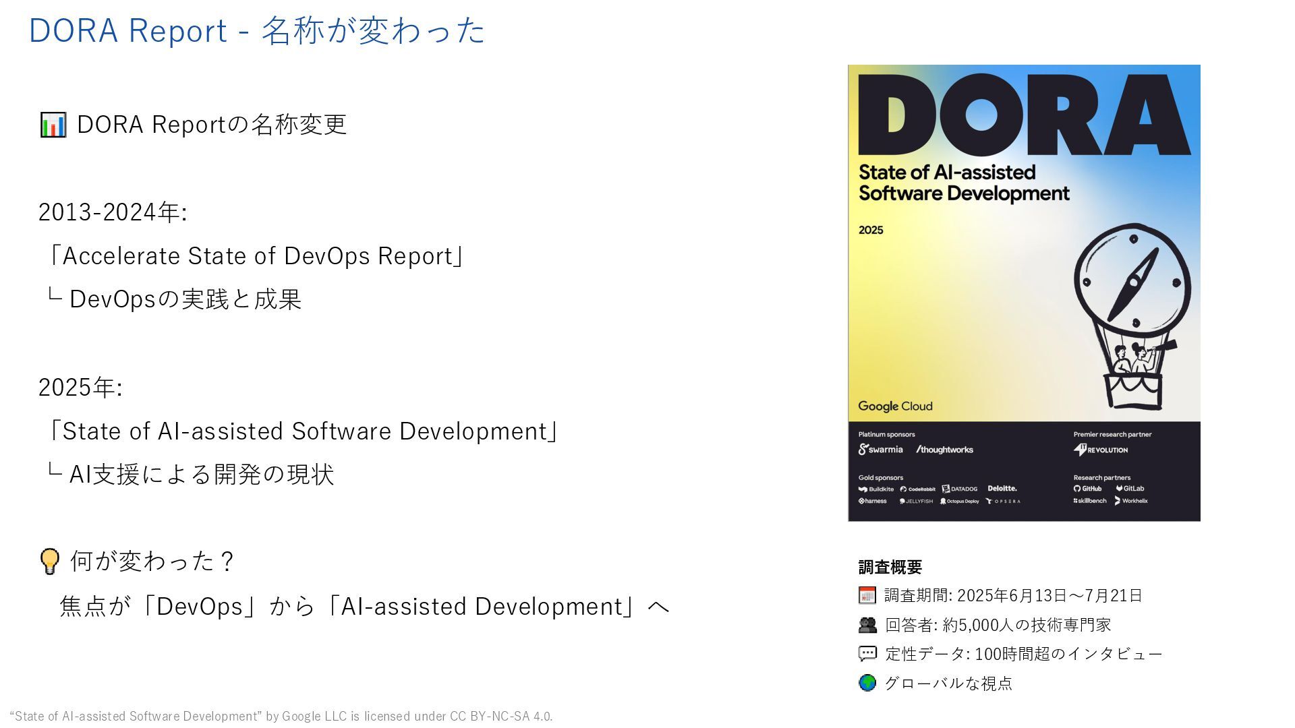Click the speech bubble icon beside 定性データ

pos(867,654)
